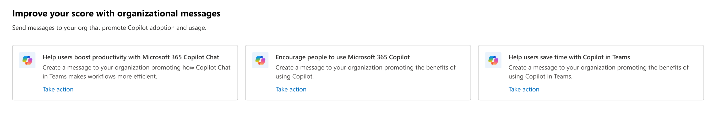This screenshot has height=122, width=719.
Task: Click the subtitle 'Send messages to your org that promote Copilot'
Action: click(80, 28)
